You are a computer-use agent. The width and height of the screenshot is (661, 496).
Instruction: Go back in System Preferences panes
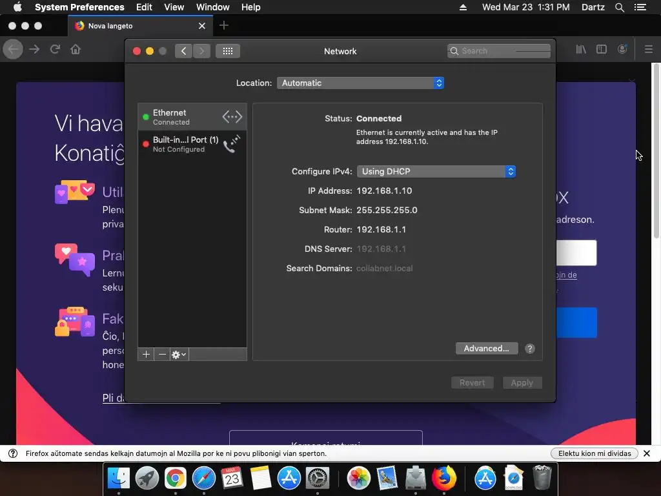pyautogui.click(x=183, y=51)
